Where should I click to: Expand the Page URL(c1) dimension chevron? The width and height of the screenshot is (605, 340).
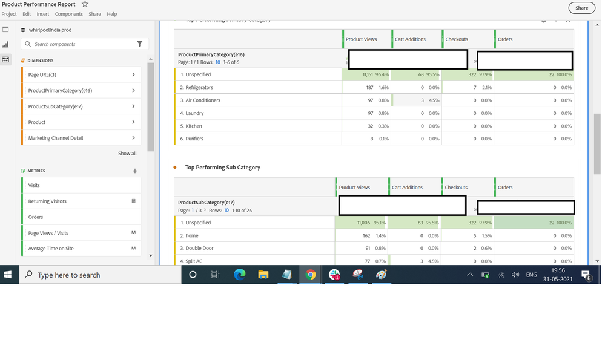point(133,75)
